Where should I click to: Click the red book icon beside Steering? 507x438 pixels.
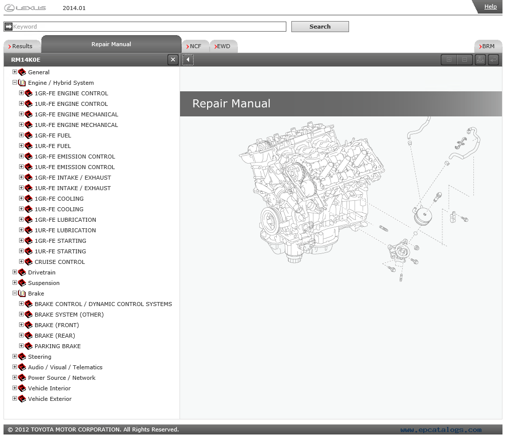22,357
